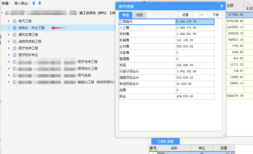Click value 434,838.69 for 税金

(x=195, y=97)
